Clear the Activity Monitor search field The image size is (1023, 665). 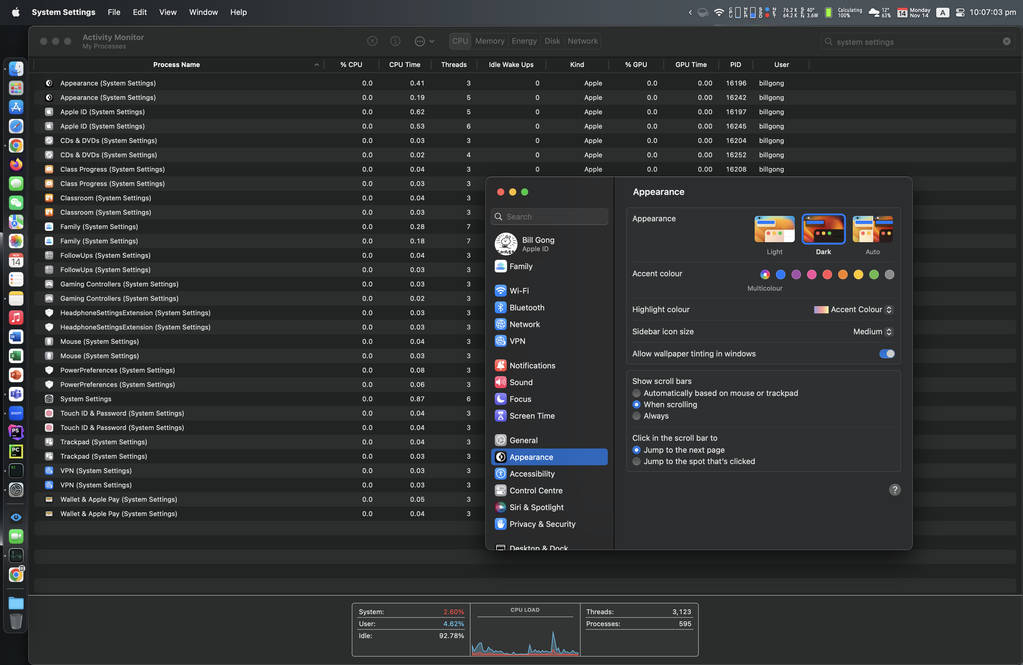click(x=1007, y=42)
